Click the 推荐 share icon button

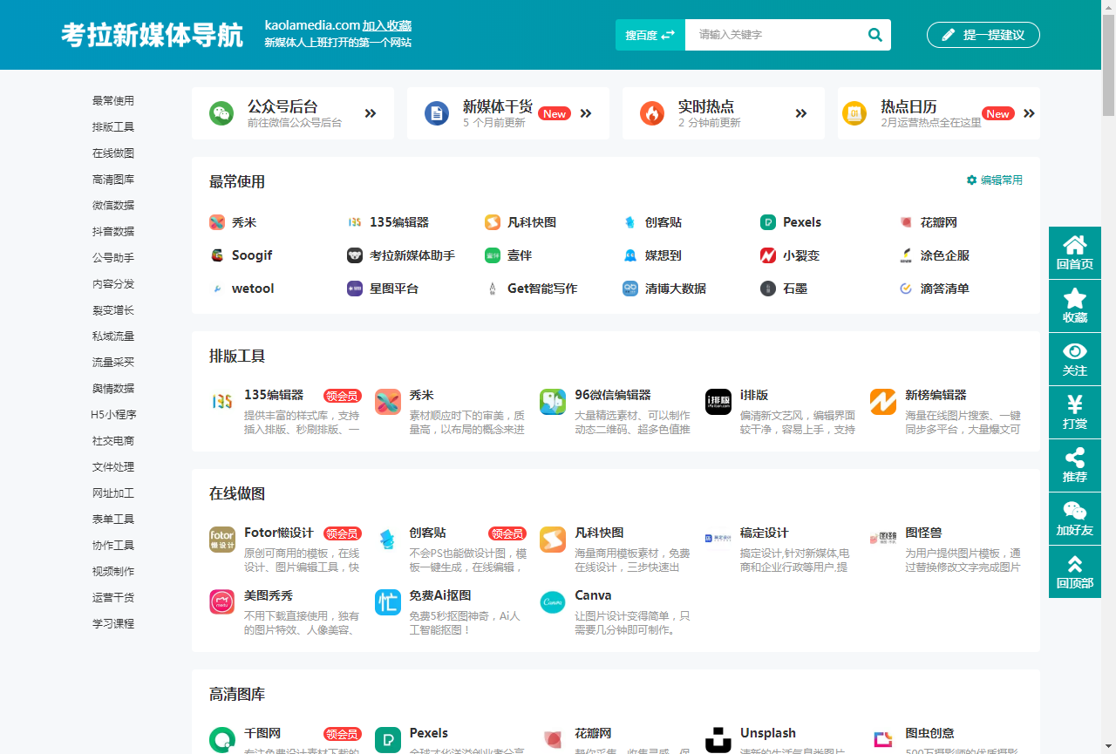[1075, 465]
